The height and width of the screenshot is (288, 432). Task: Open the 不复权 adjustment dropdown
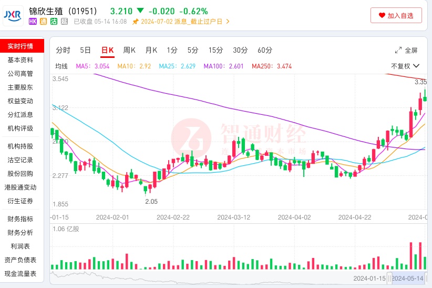tap(405, 66)
